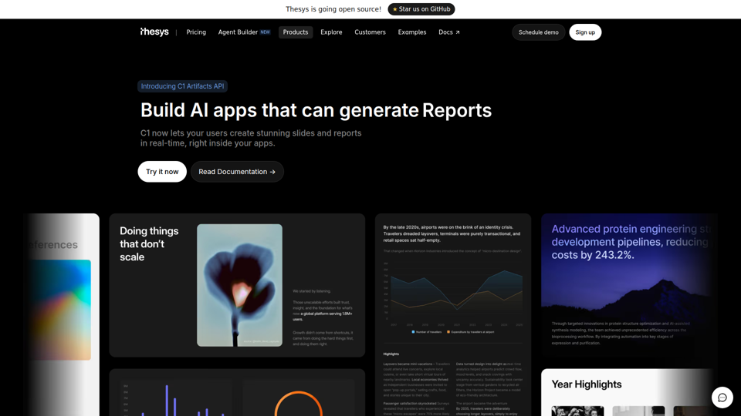The width and height of the screenshot is (741, 416).
Task: Click the NEW badge near Agent Builder
Action: coord(265,32)
